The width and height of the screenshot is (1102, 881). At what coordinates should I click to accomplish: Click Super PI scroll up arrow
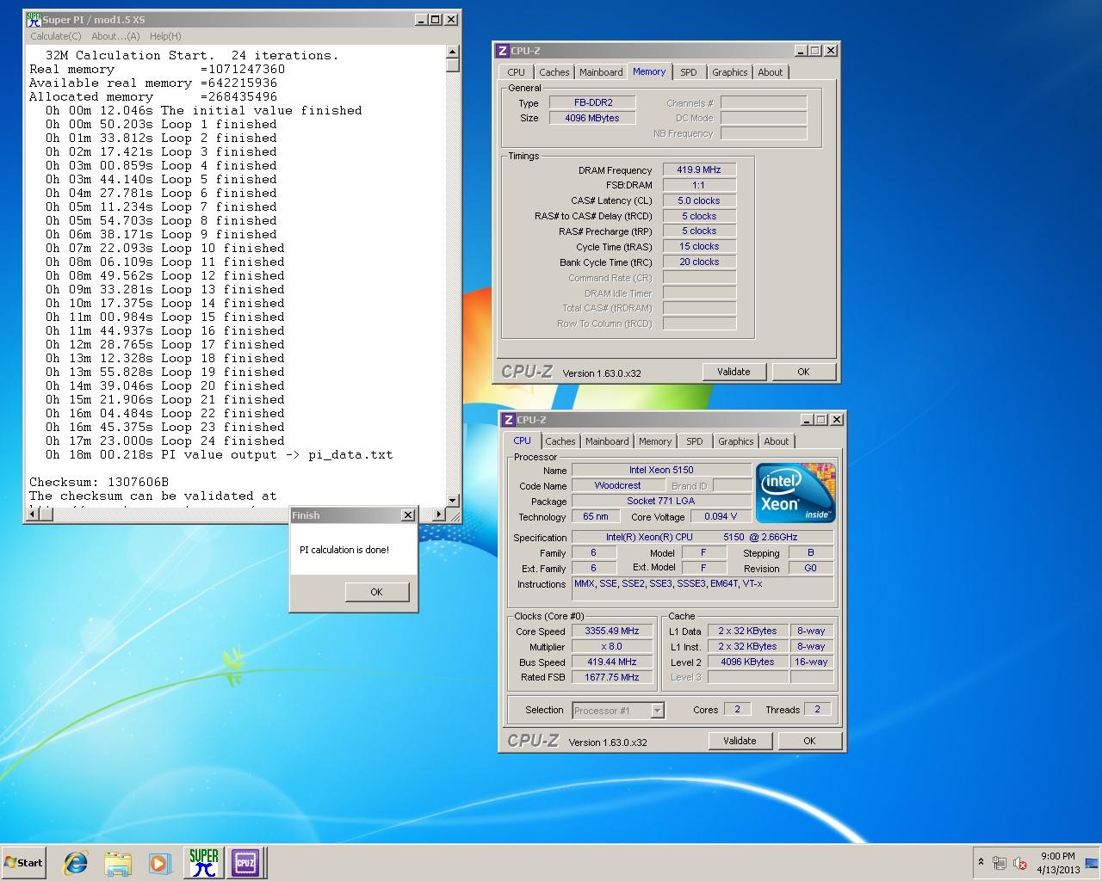453,53
